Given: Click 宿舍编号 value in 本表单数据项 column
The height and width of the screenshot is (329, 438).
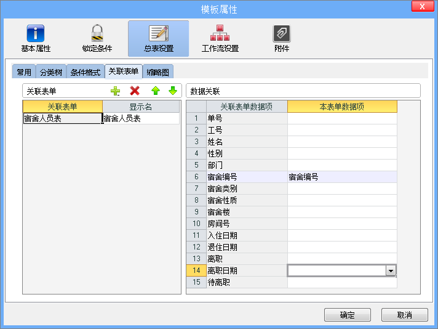Looking at the screenshot, I should (342, 177).
